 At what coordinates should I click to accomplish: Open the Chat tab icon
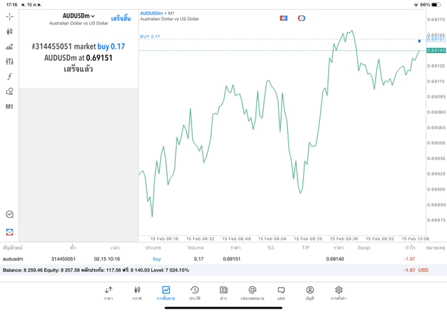281,292
